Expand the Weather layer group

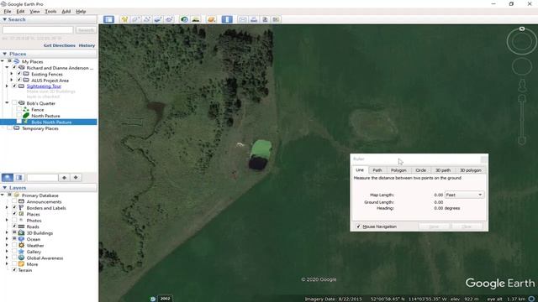click(x=7, y=245)
